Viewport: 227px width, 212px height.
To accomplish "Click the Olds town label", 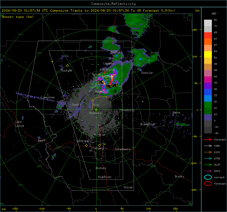I will click(x=96, y=105).
